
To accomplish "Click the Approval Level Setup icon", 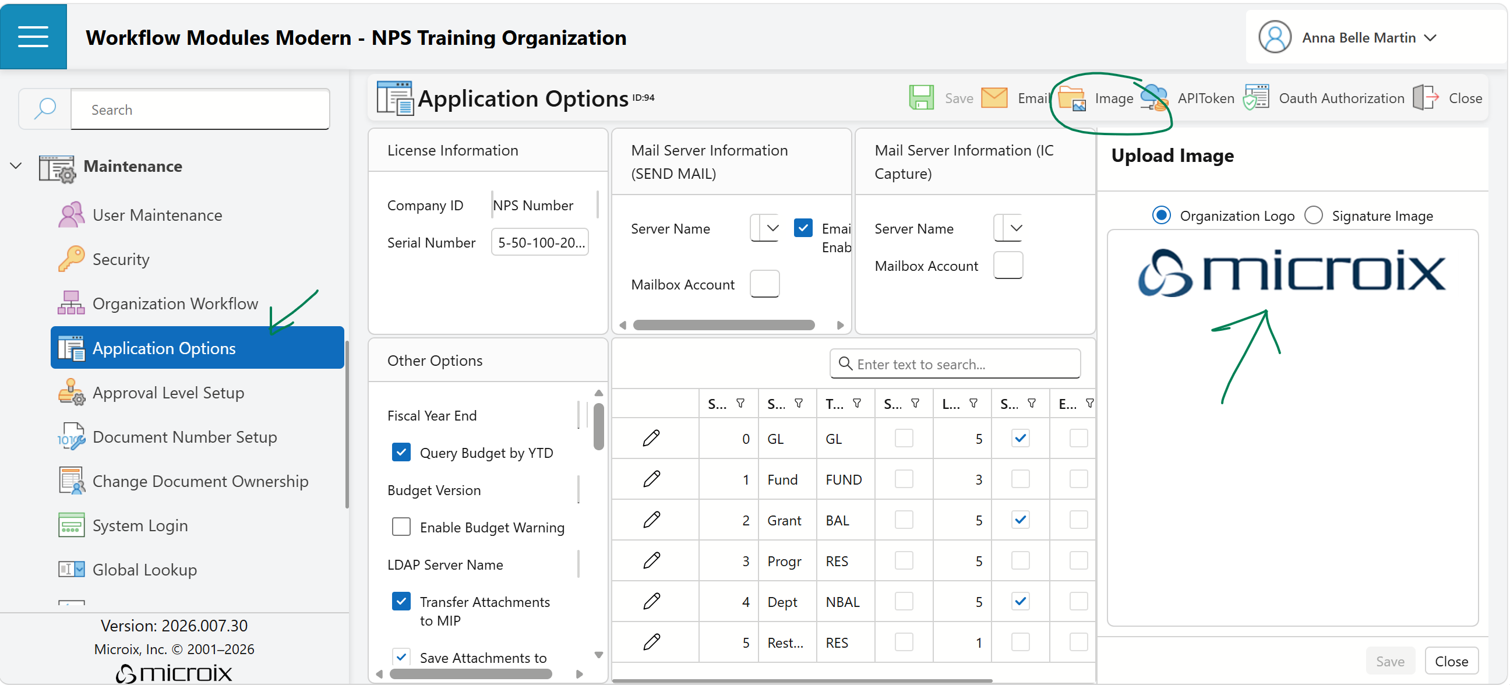I will click(71, 392).
